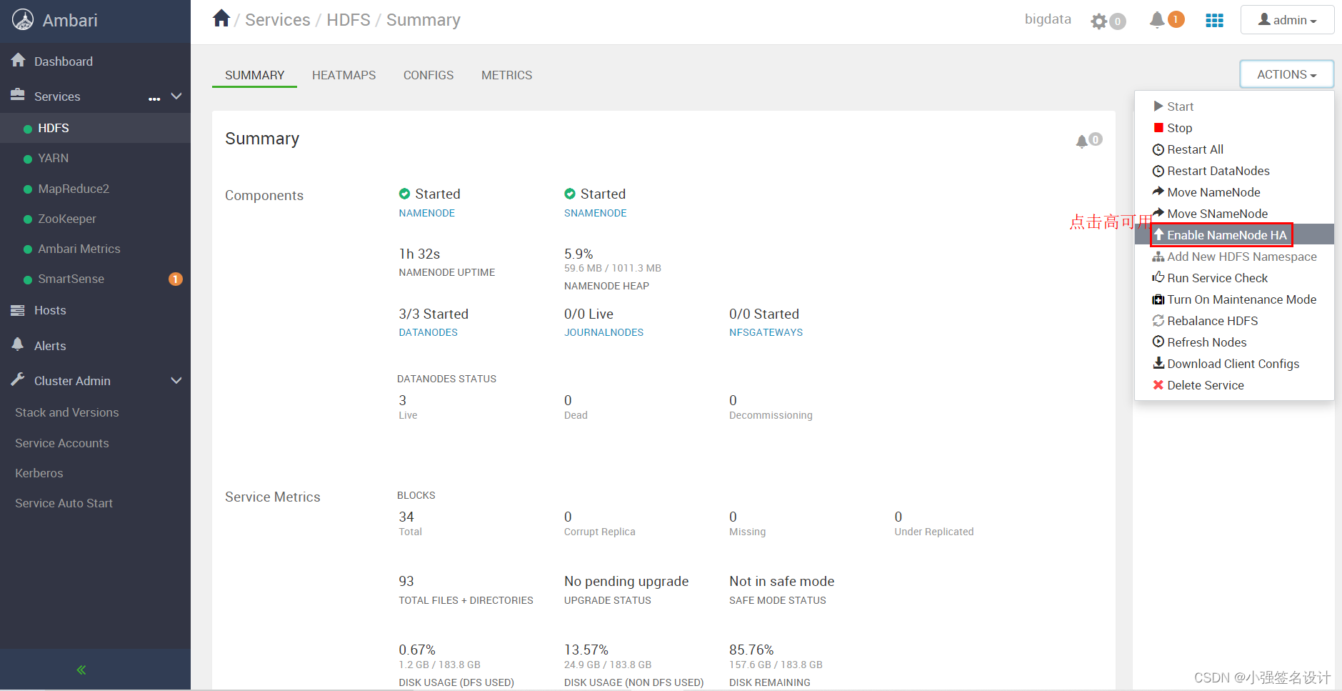
Task: Open the DATANODES link
Action: 428,332
